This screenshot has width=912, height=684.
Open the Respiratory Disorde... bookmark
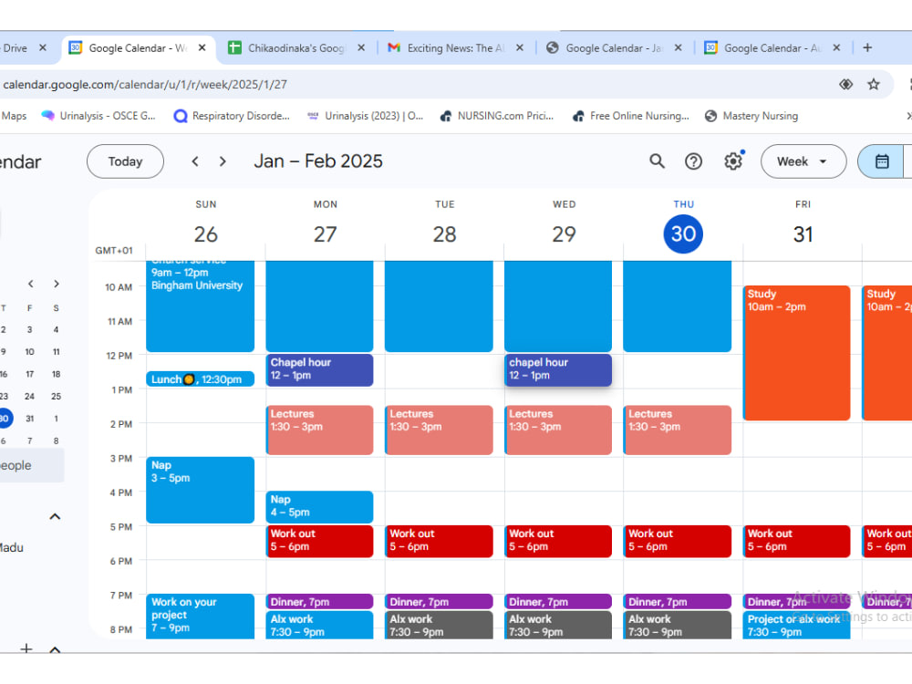click(232, 116)
